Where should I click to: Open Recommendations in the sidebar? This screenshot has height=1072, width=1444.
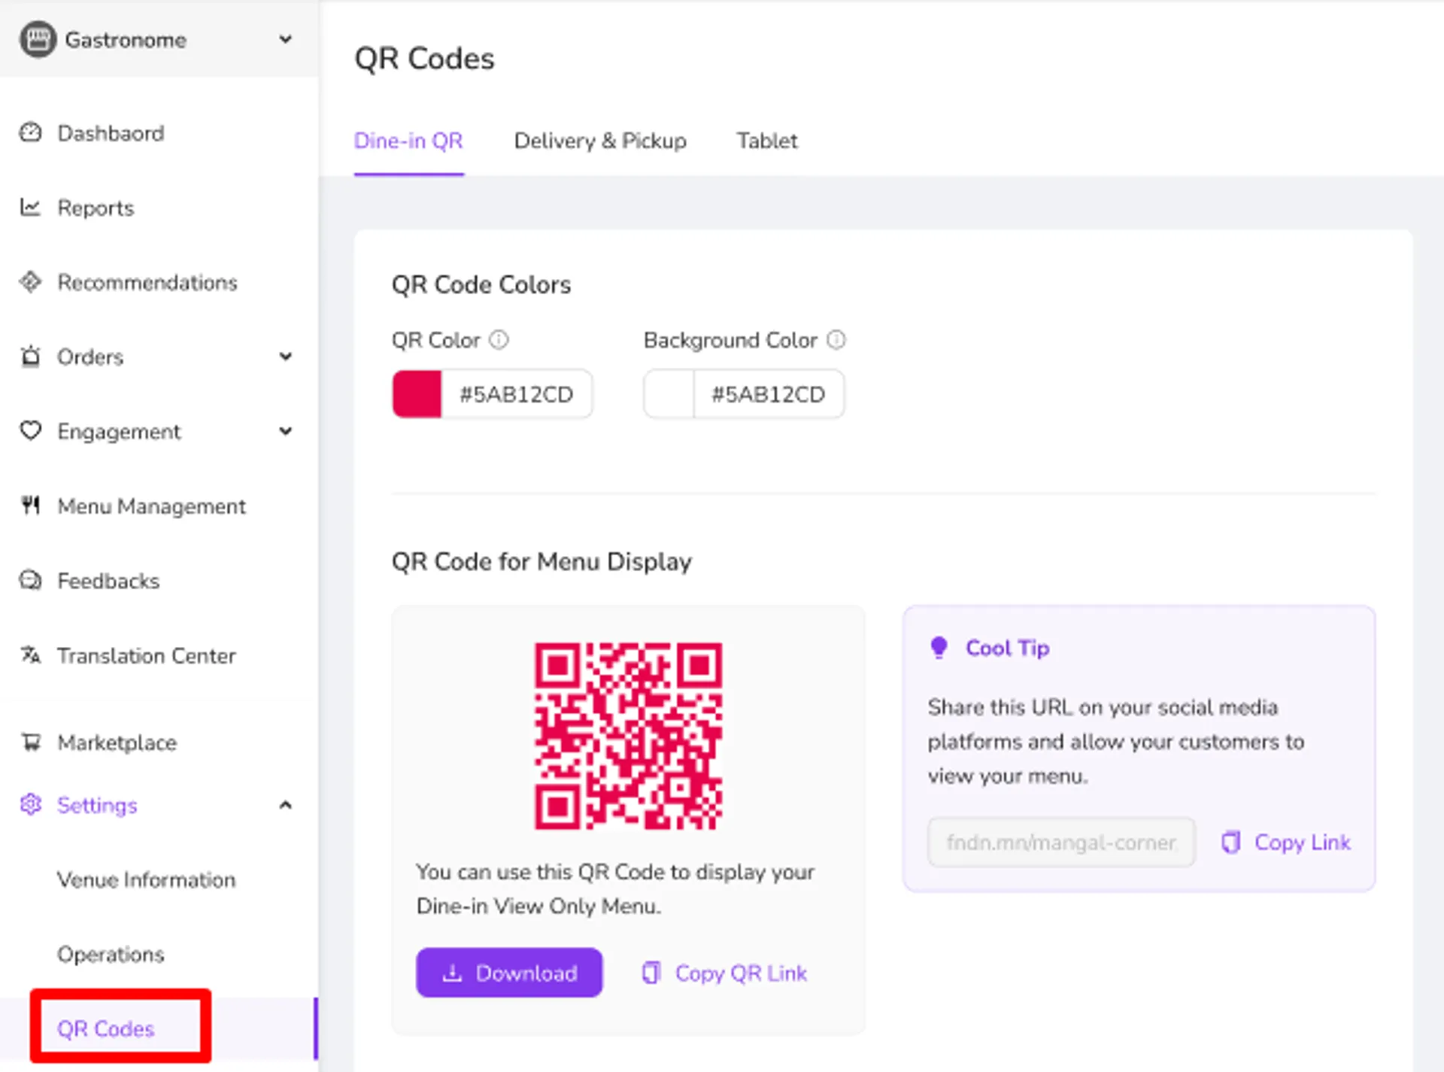pos(147,282)
